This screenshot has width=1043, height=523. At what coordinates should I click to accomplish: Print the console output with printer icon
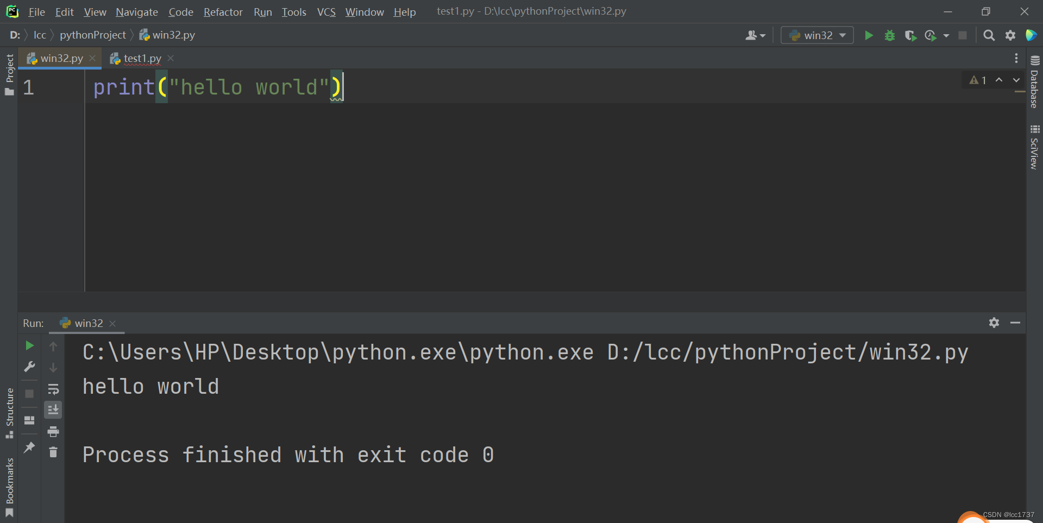point(53,432)
